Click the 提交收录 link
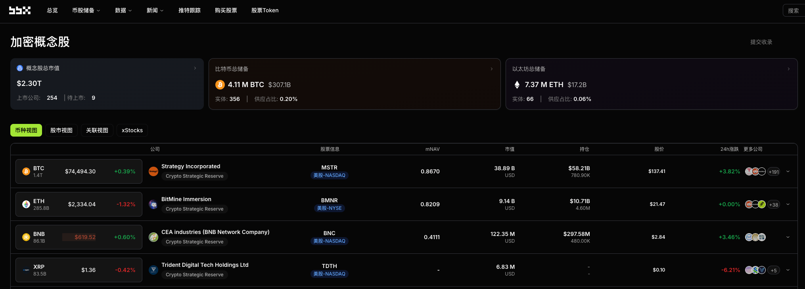The height and width of the screenshot is (289, 805). coord(761,42)
